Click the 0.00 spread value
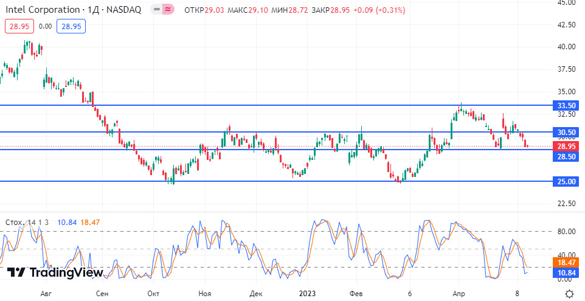 coord(45,27)
